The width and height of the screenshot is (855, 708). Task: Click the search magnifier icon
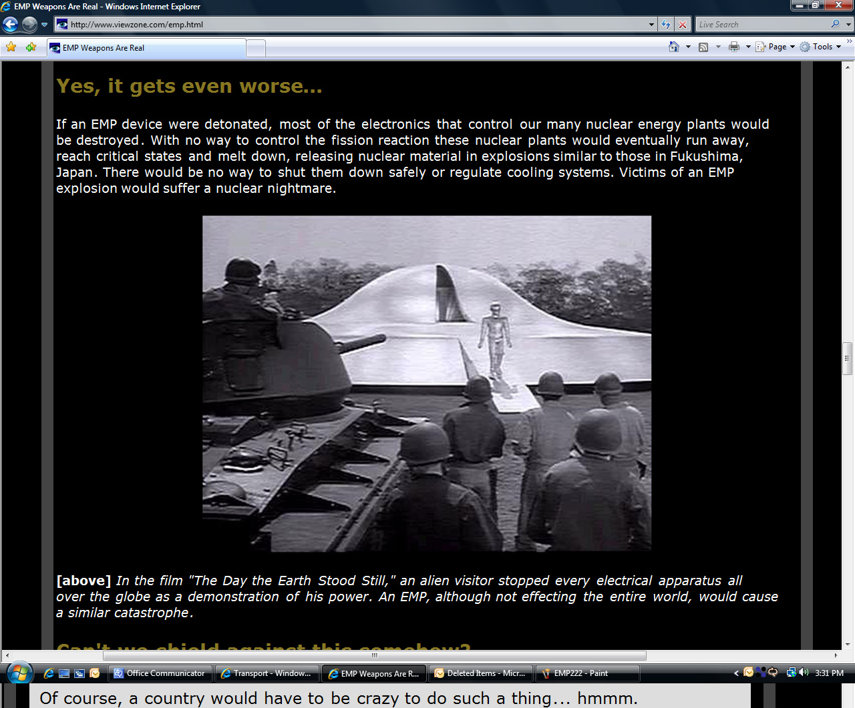tap(836, 24)
